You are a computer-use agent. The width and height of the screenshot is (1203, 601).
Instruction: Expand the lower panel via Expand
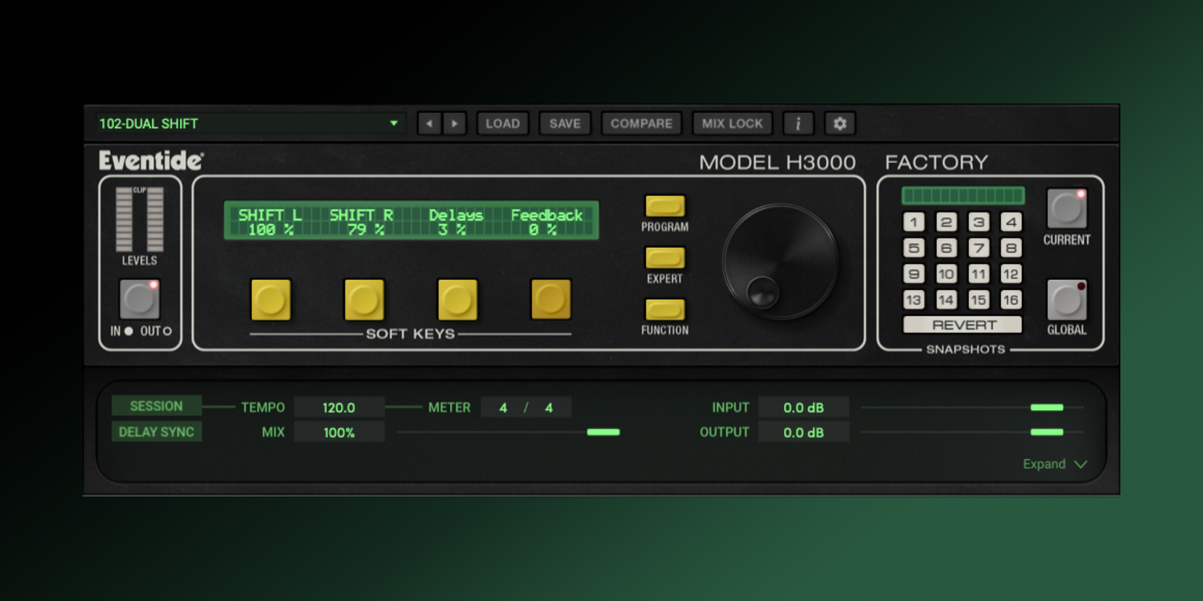pyautogui.click(x=1055, y=464)
